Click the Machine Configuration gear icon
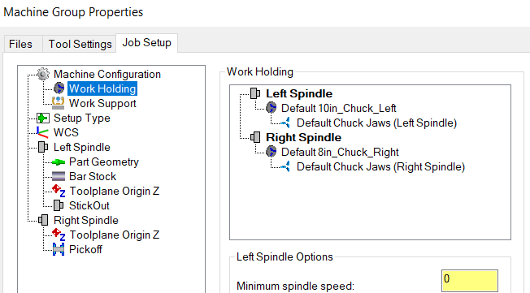 pos(43,74)
